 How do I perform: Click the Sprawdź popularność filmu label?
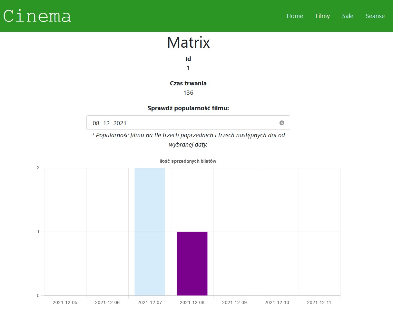188,108
